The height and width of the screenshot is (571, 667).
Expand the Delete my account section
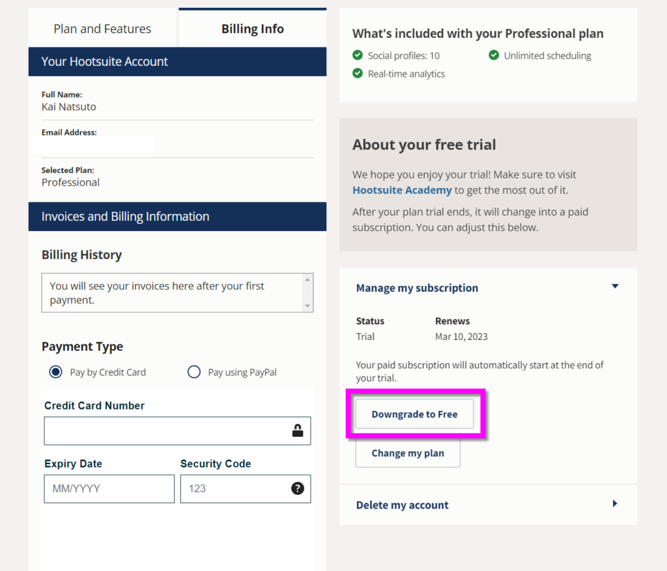pos(615,504)
